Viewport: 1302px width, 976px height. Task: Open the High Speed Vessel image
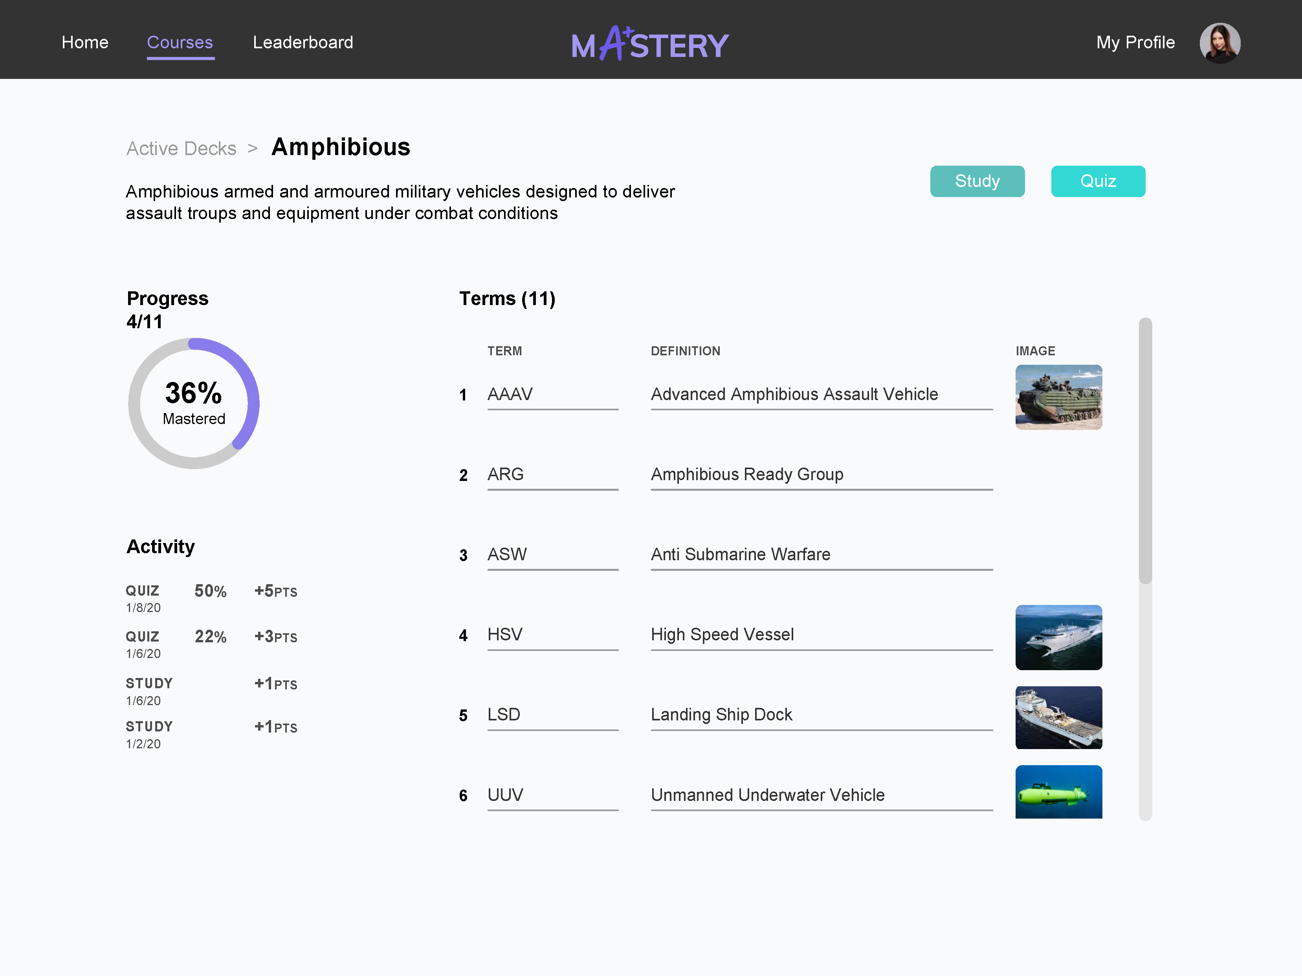click(x=1058, y=637)
